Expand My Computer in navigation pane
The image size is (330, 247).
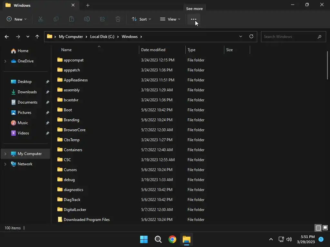click(x=5, y=154)
